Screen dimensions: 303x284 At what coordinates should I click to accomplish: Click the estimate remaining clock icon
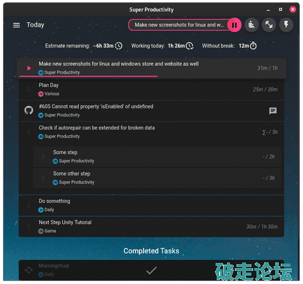(119, 46)
